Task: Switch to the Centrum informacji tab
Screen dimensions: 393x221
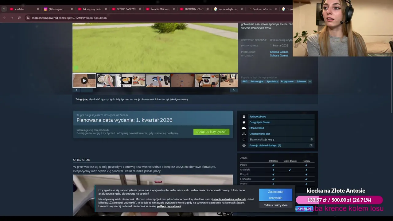Action: click(x=262, y=9)
